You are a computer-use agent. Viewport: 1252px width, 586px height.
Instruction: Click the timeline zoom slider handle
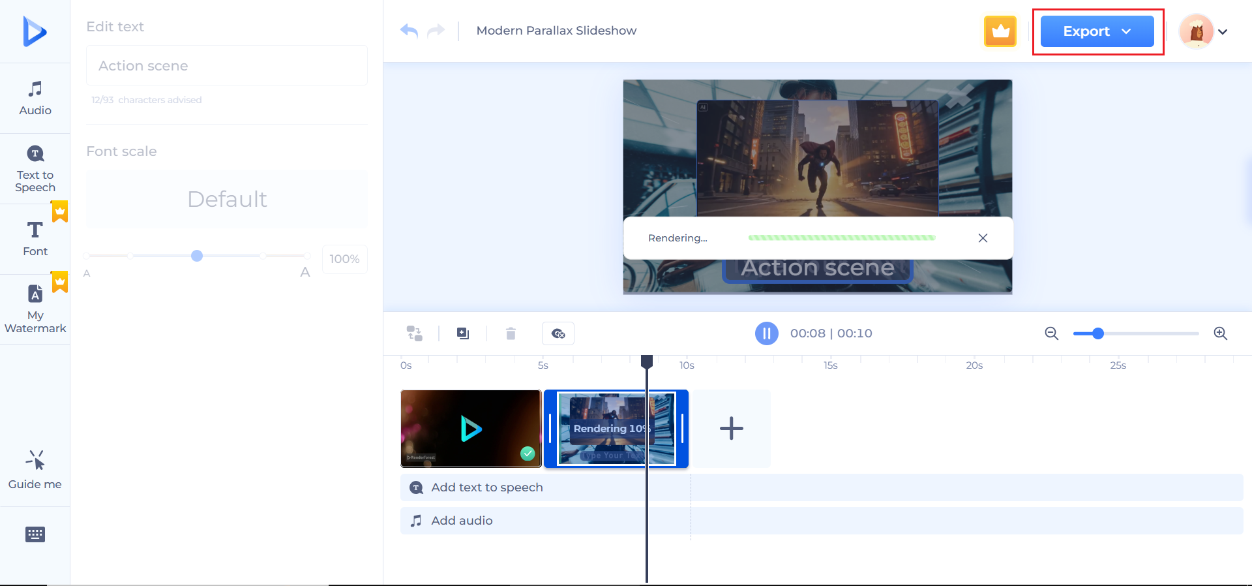click(1098, 333)
